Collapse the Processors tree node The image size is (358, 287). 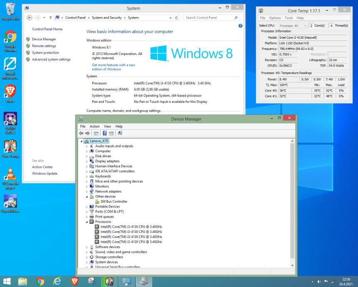(x=87, y=222)
